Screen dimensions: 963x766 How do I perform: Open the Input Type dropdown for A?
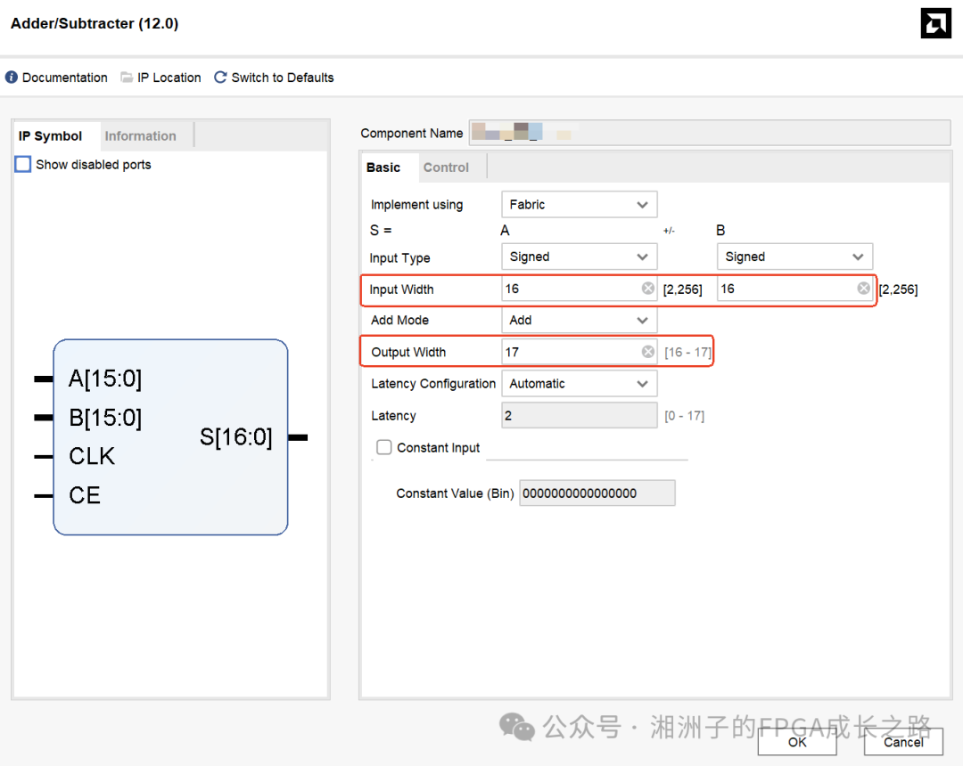pos(580,257)
